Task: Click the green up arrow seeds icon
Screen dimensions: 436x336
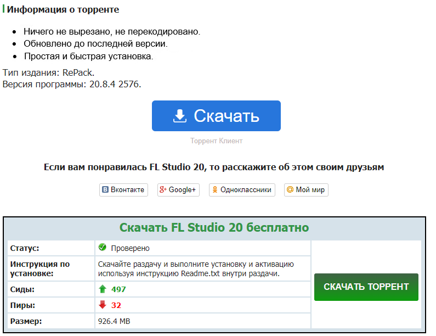Action: [x=103, y=289]
